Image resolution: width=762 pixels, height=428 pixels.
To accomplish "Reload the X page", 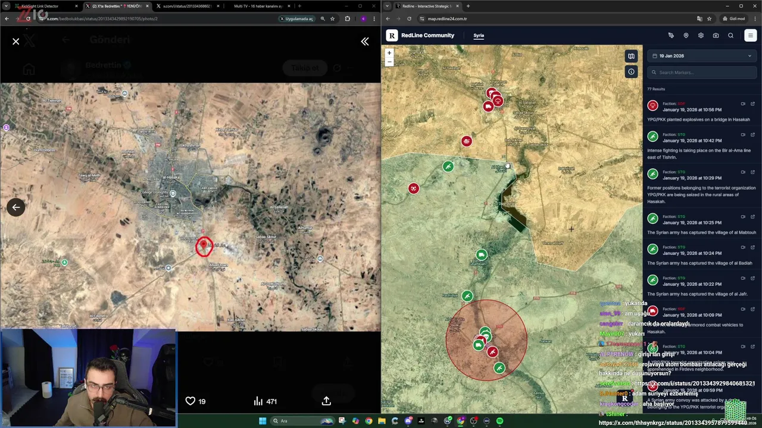I will [28, 18].
